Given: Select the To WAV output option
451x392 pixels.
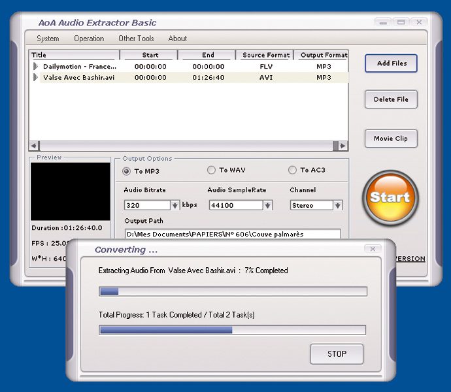Looking at the screenshot, I should point(211,171).
